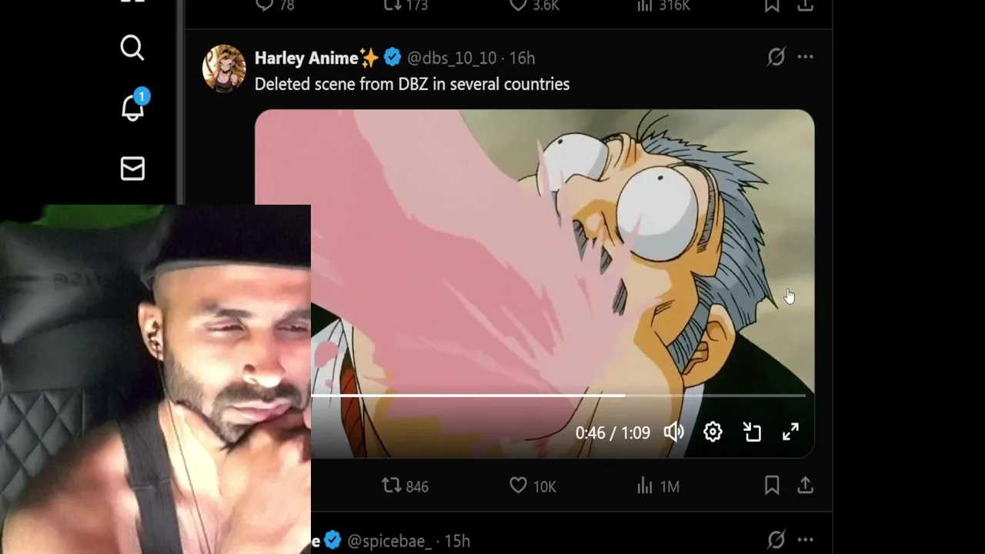Screen dimensions: 985x554
Task: Open notifications bell with 1 badge
Action: point(133,105)
